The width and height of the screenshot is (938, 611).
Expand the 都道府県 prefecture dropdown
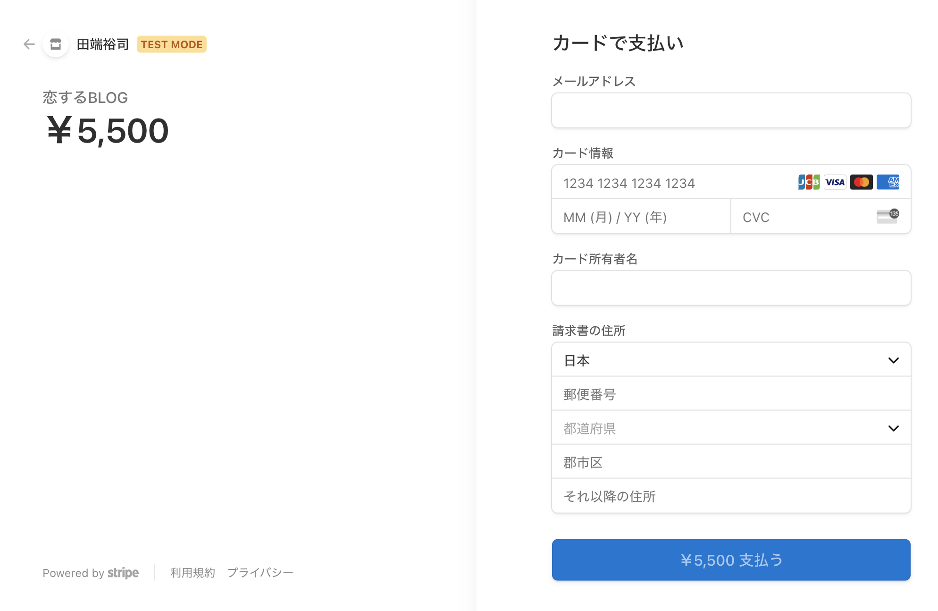[x=731, y=428]
